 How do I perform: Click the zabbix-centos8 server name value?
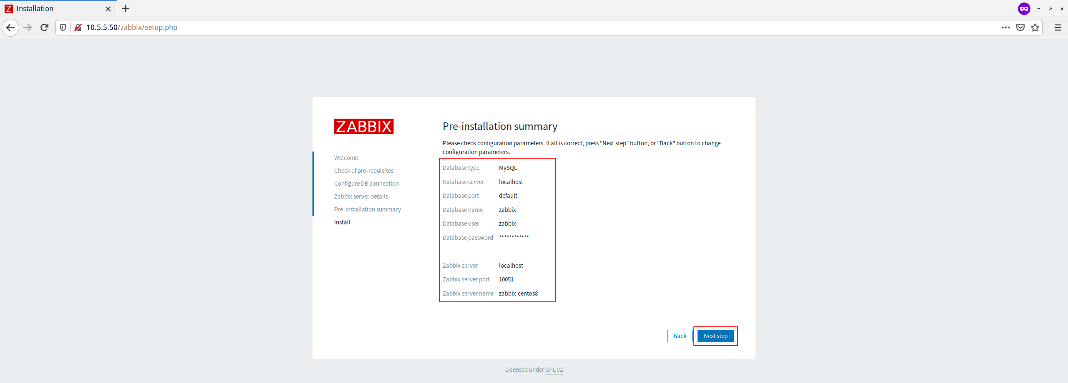[518, 293]
